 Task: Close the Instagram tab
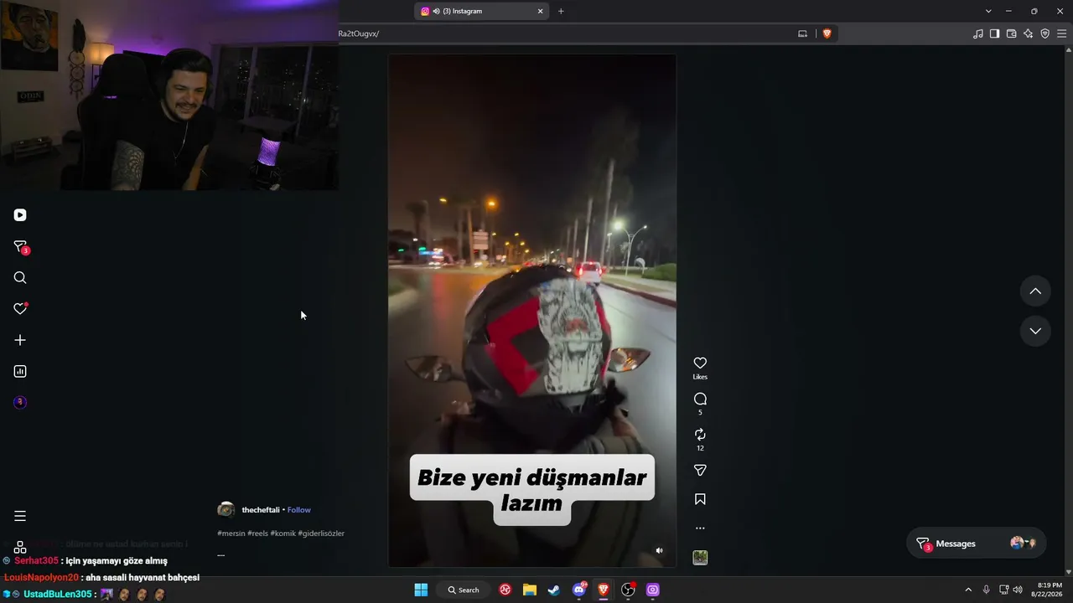point(541,12)
